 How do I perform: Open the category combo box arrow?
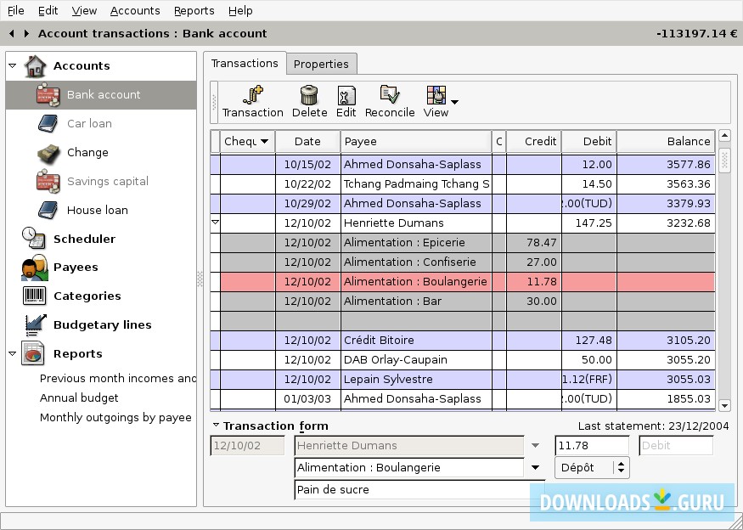535,467
